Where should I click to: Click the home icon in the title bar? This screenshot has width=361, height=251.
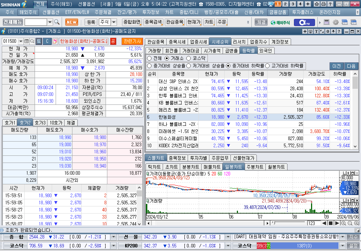pyautogui.click(x=317, y=4)
